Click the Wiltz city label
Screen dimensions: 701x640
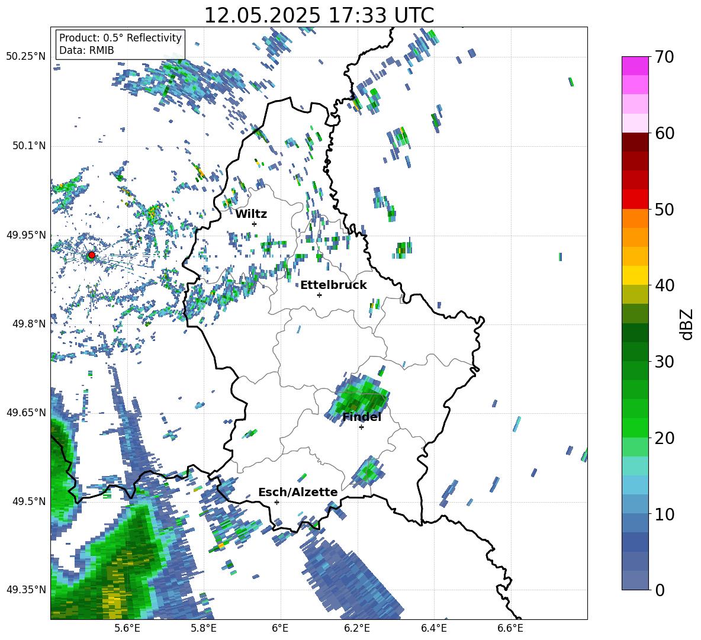point(251,214)
